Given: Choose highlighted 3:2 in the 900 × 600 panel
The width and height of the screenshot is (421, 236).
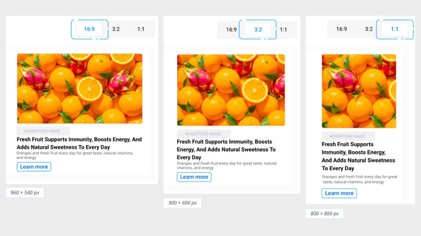Looking at the screenshot, I should tap(258, 29).
